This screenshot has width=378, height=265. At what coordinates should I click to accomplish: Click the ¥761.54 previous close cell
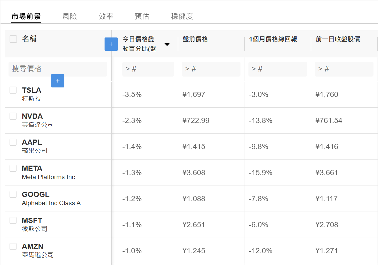coord(329,120)
